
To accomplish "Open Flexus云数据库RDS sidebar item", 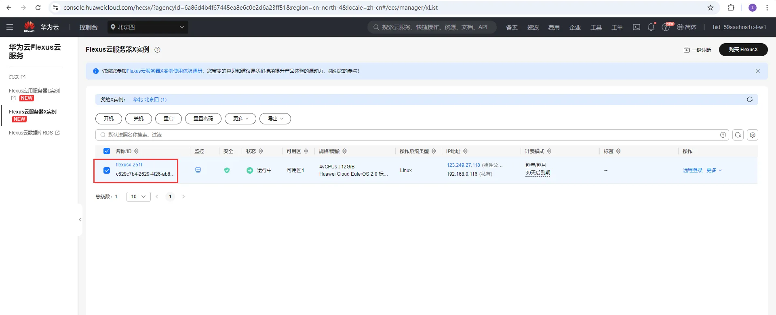I will pos(34,132).
